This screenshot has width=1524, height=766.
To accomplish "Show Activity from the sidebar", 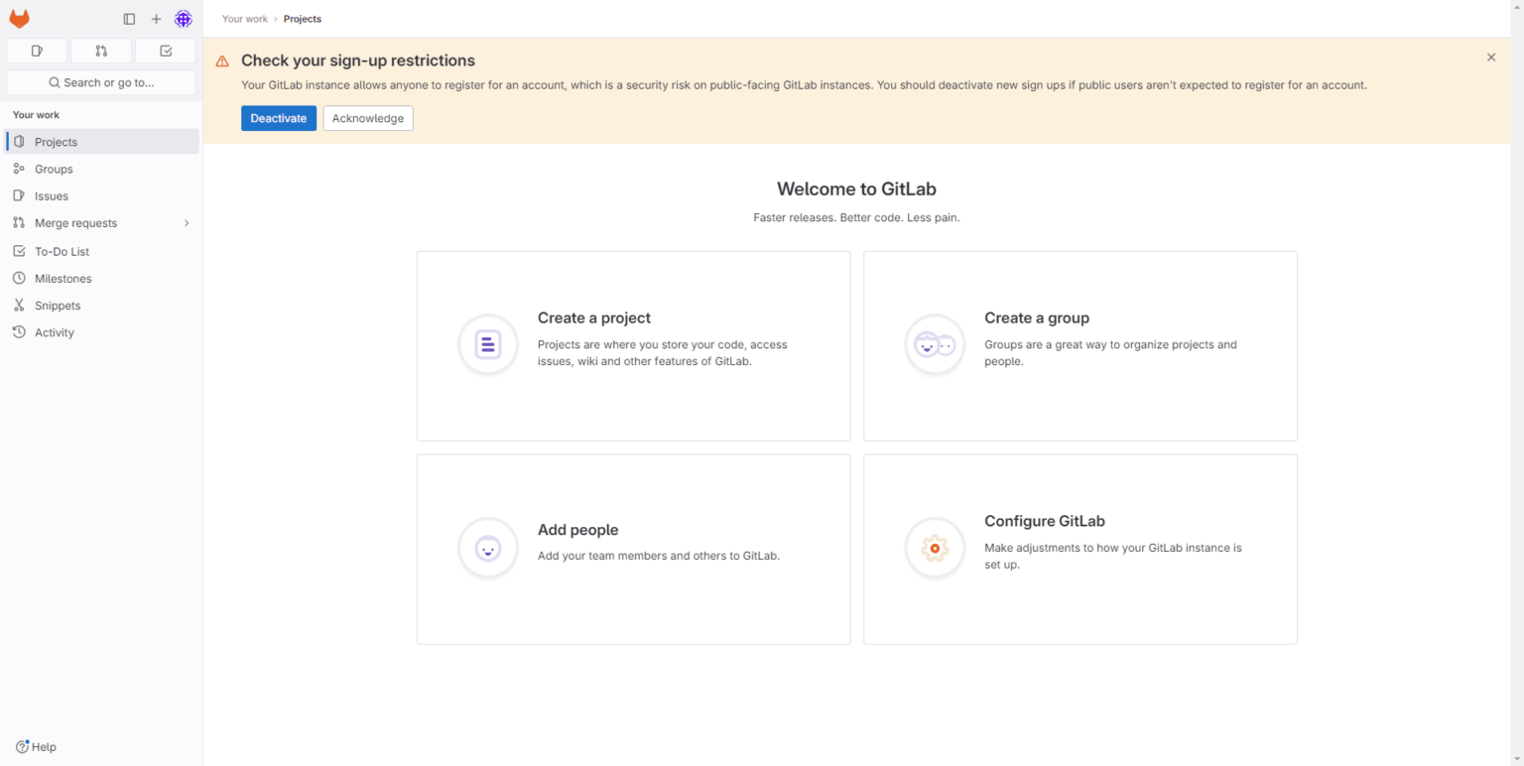I will pyautogui.click(x=102, y=332).
